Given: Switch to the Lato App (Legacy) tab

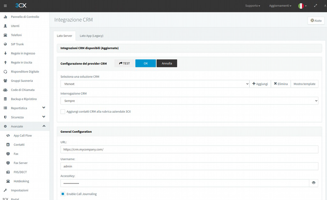Looking at the screenshot, I should [92, 36].
